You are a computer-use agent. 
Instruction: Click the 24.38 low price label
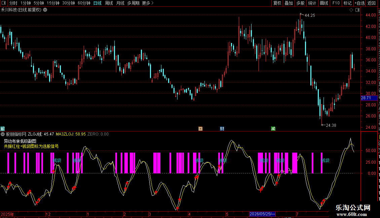[x=331, y=125]
